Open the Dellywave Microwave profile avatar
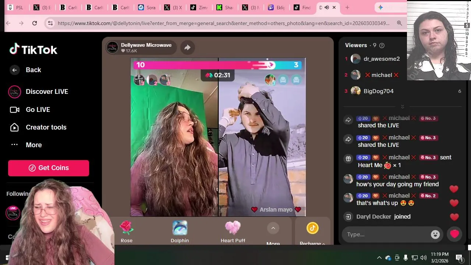This screenshot has height=265, width=471. (x=112, y=47)
